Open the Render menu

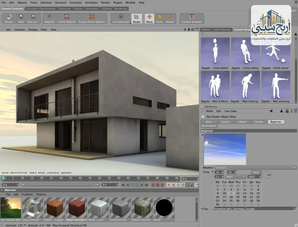click(105, 3)
